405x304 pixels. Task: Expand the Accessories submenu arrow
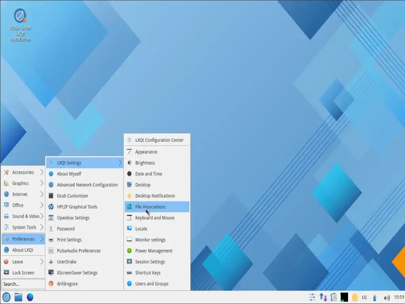click(x=42, y=172)
